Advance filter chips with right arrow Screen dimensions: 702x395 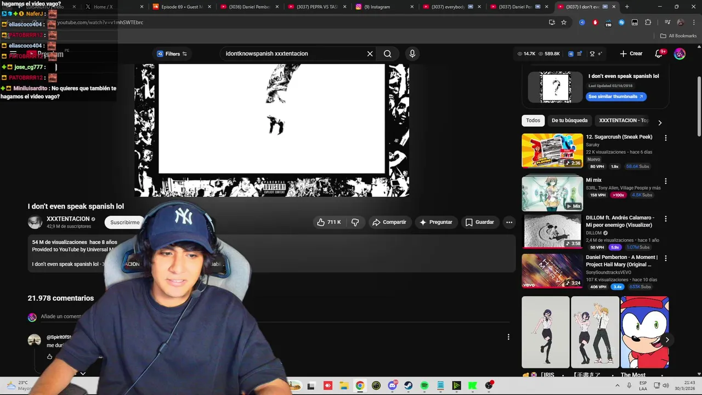[x=660, y=122]
